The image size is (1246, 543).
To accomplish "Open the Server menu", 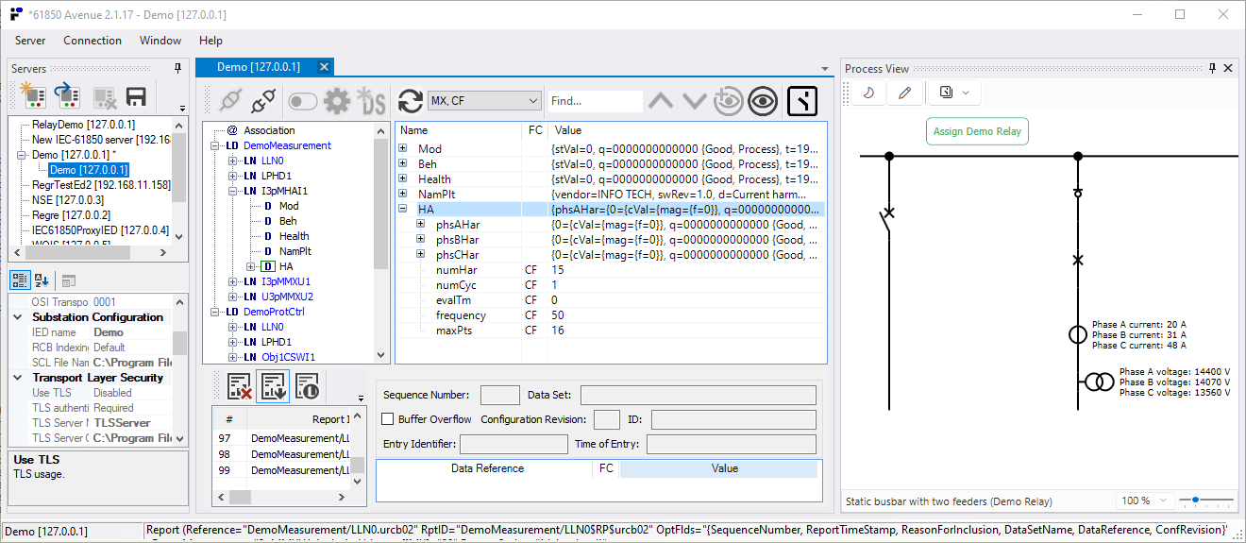I will click(x=30, y=41).
